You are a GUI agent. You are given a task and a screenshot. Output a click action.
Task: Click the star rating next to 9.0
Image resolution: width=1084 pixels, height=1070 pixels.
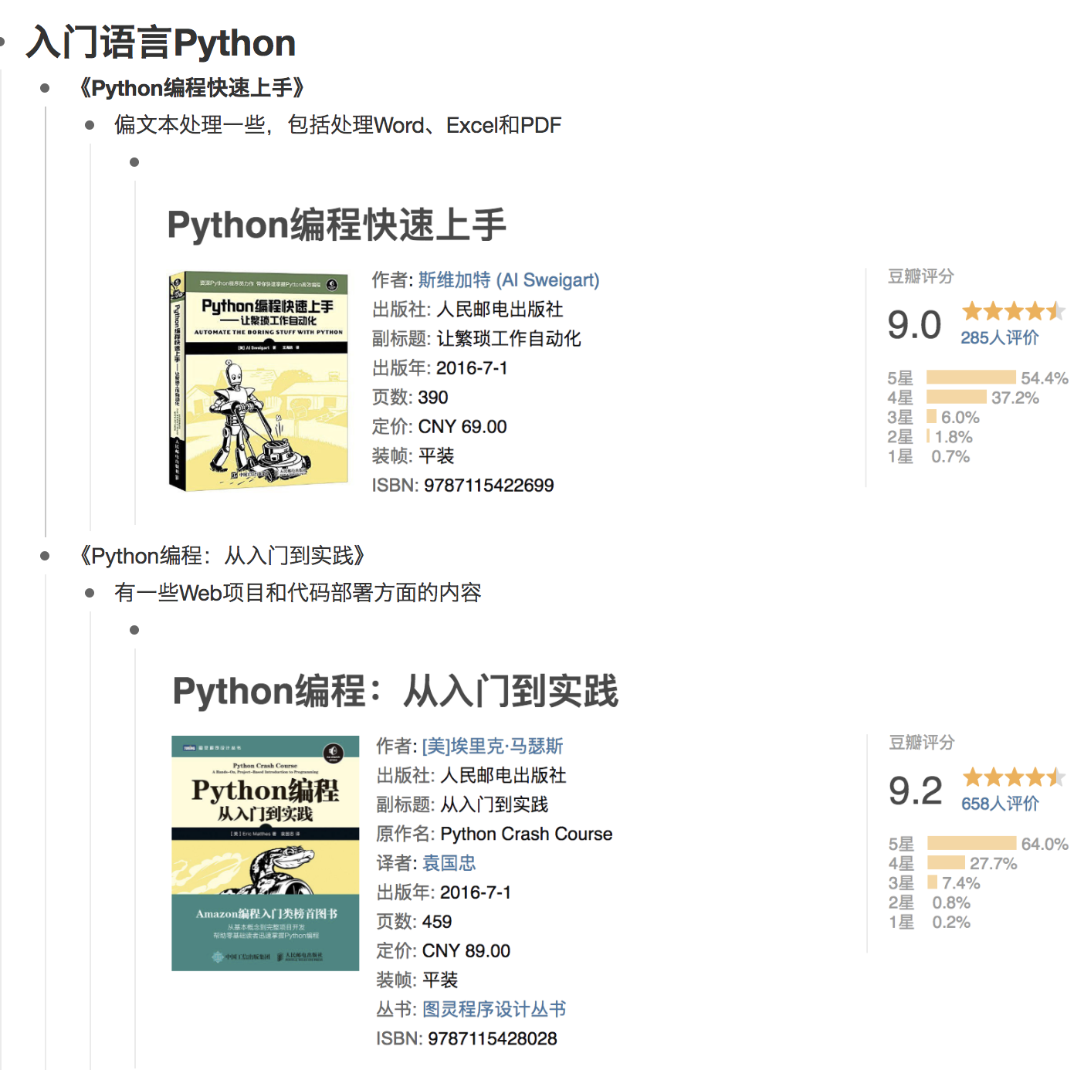pos(1013,312)
